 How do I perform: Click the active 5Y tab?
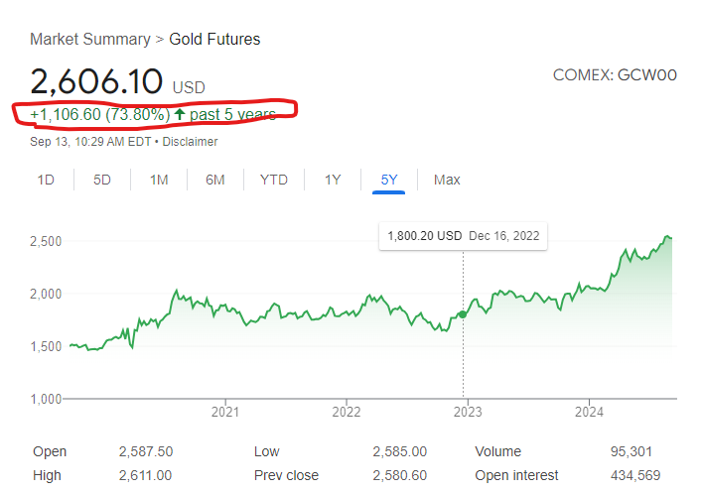click(389, 180)
